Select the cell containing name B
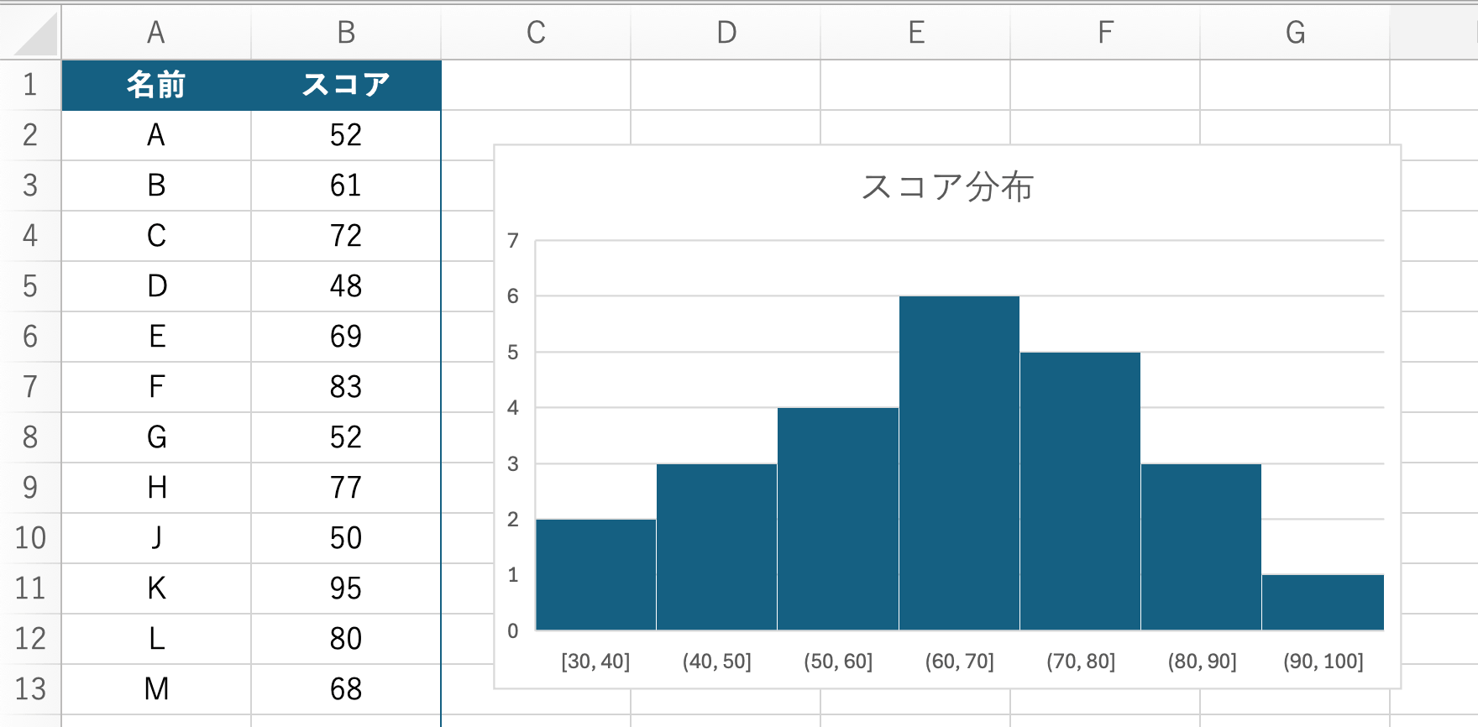The image size is (1478, 727). click(156, 186)
